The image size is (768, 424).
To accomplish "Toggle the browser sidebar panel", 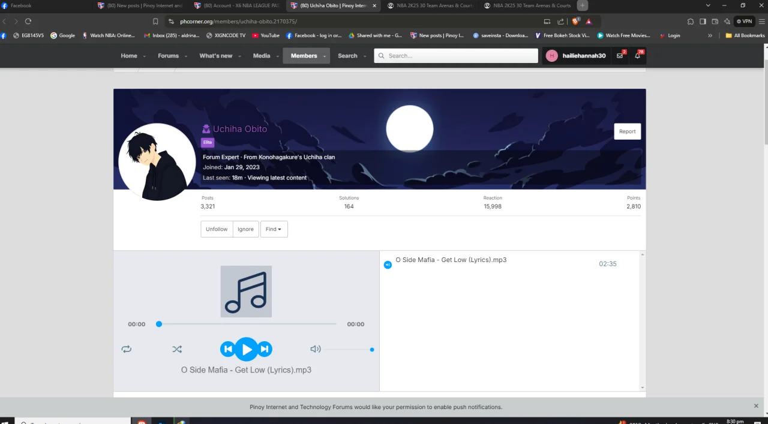I will (703, 21).
